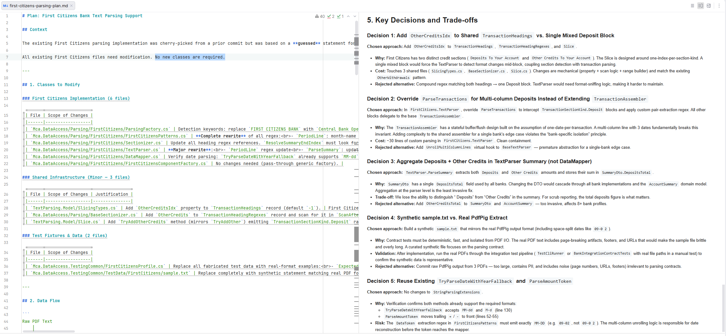The width and height of the screenshot is (726, 336).
Task: Click '### Shared Infrastructure (Minor – 3 files)' line
Action: 76,177
